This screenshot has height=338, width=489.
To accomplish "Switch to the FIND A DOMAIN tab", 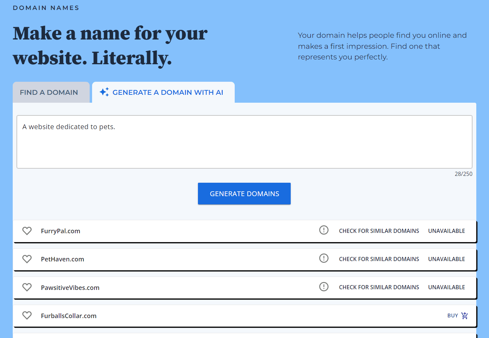I will click(x=49, y=92).
